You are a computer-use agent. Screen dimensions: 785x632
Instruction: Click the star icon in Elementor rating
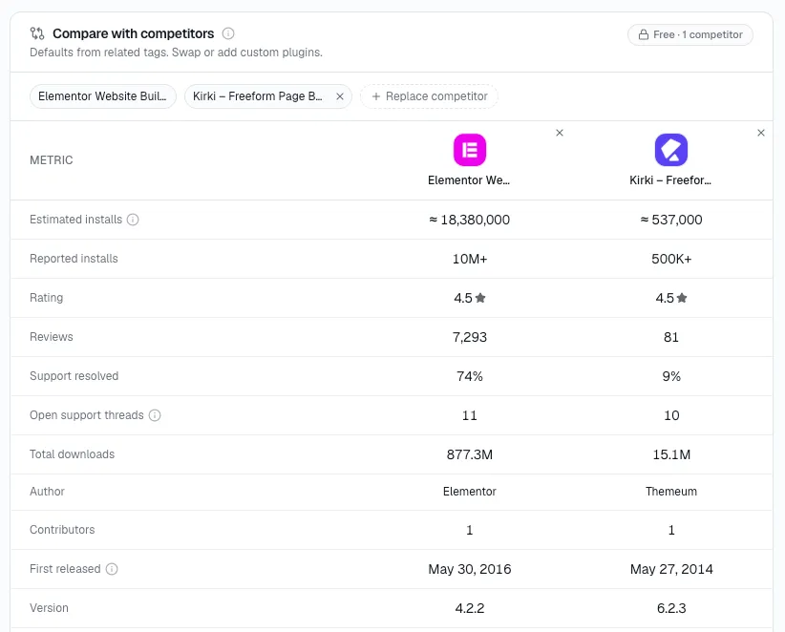pos(480,298)
